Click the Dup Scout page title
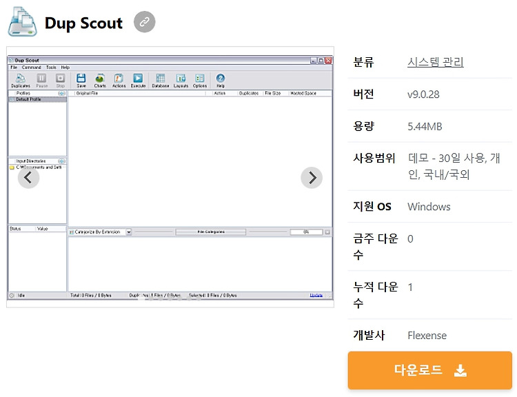The width and height of the screenshot is (517, 397). click(83, 23)
